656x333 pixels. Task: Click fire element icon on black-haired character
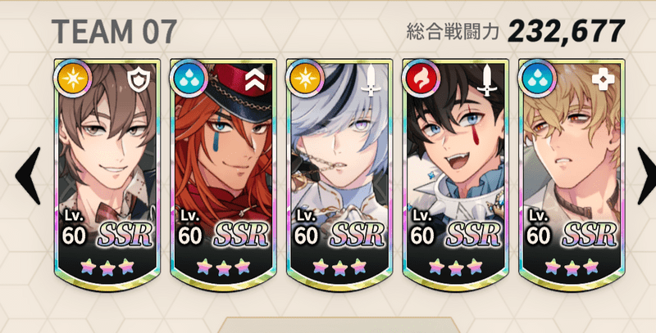pyautogui.click(x=421, y=79)
